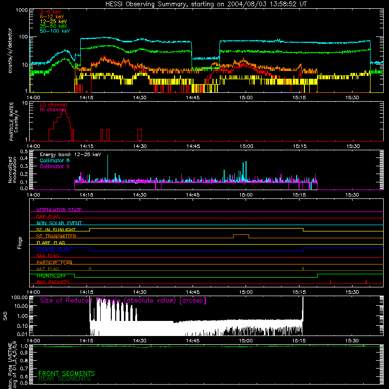Click the second red BAD PACKETS tick mark
This screenshot has width=389, height=389.
[366, 282]
